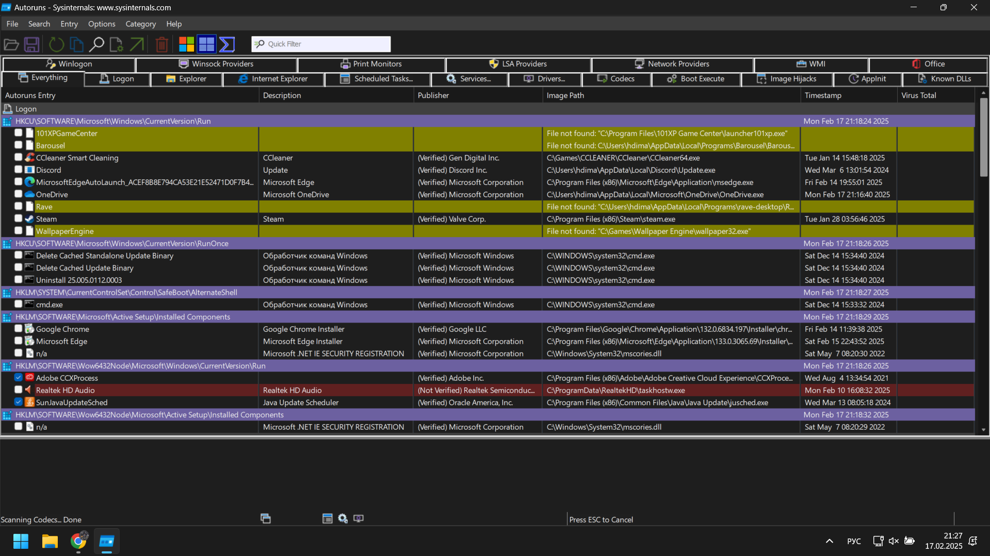990x556 pixels.
Task: Click the SunJavaUpdateSched Java icon
Action: coord(29,402)
